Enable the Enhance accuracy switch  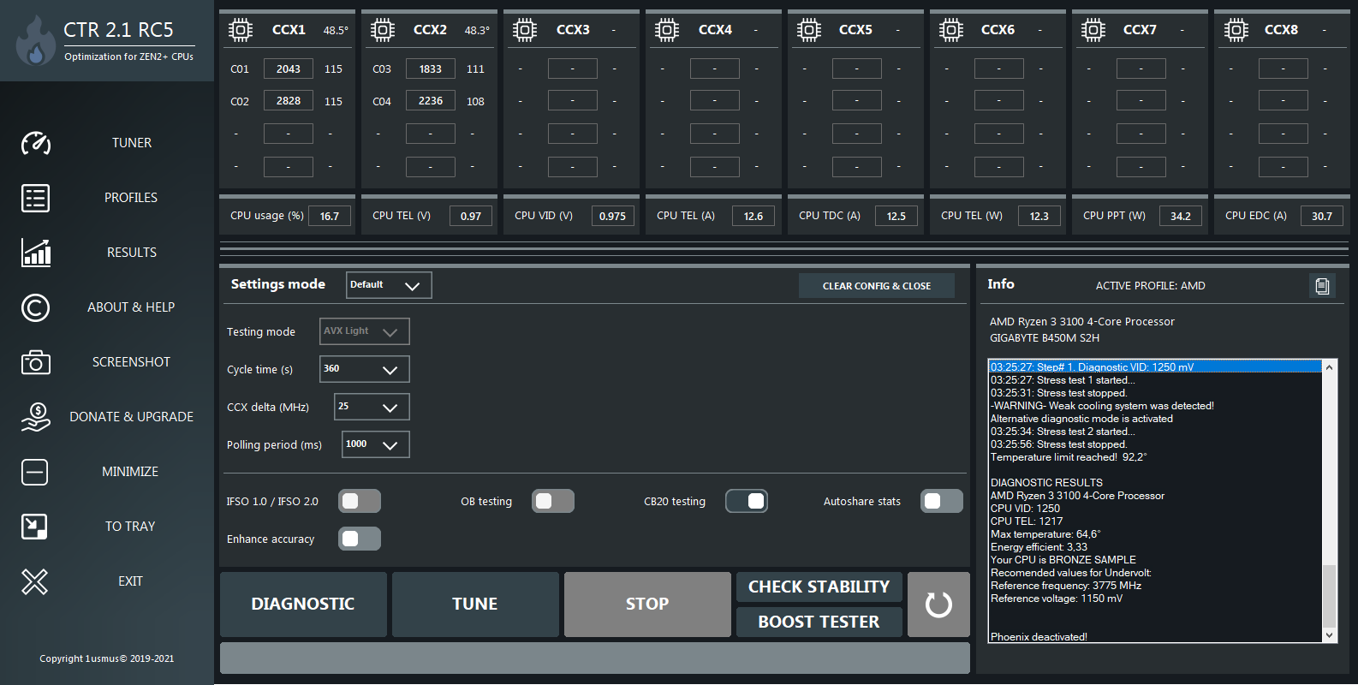[x=360, y=539]
